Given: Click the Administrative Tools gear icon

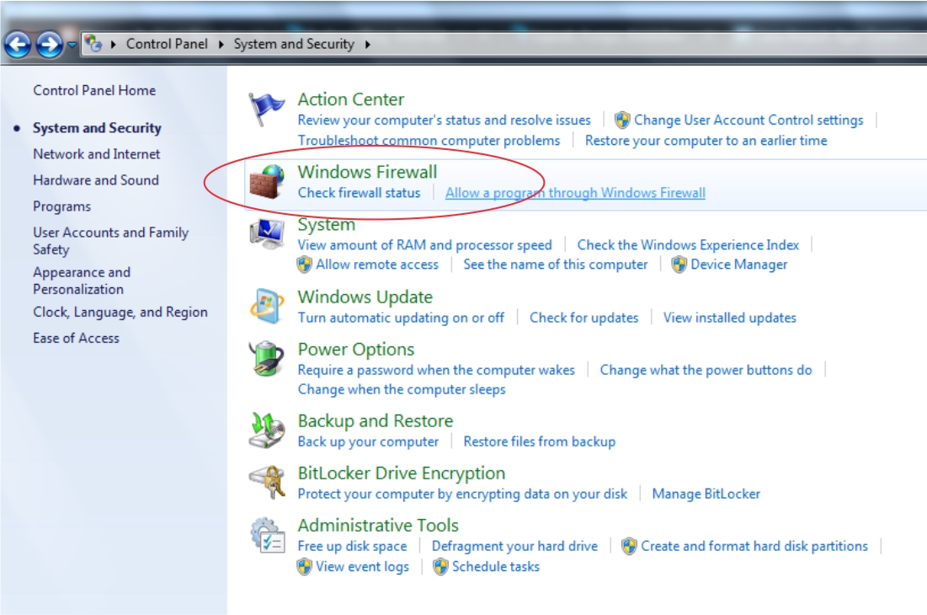Looking at the screenshot, I should pyautogui.click(x=267, y=535).
